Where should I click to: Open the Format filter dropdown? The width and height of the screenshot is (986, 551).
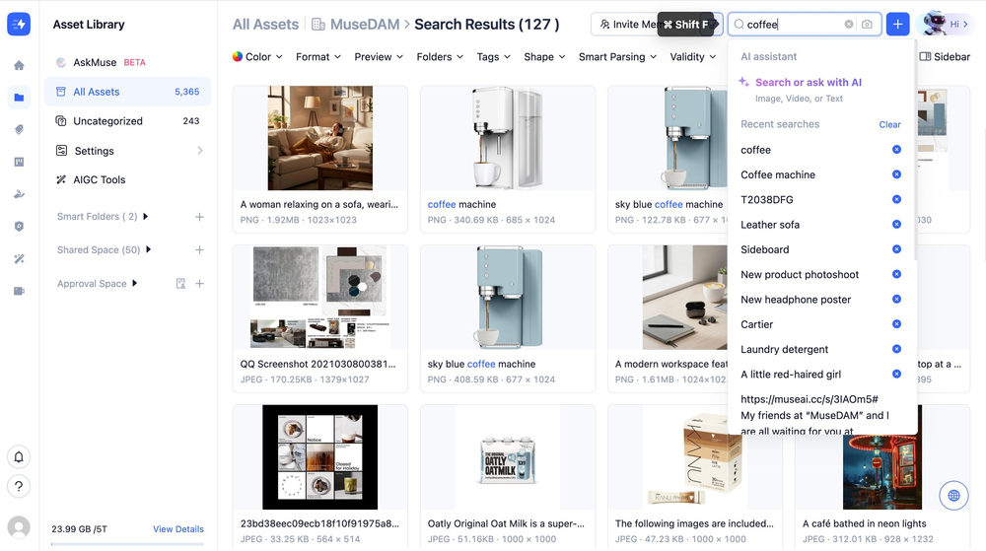pos(318,56)
